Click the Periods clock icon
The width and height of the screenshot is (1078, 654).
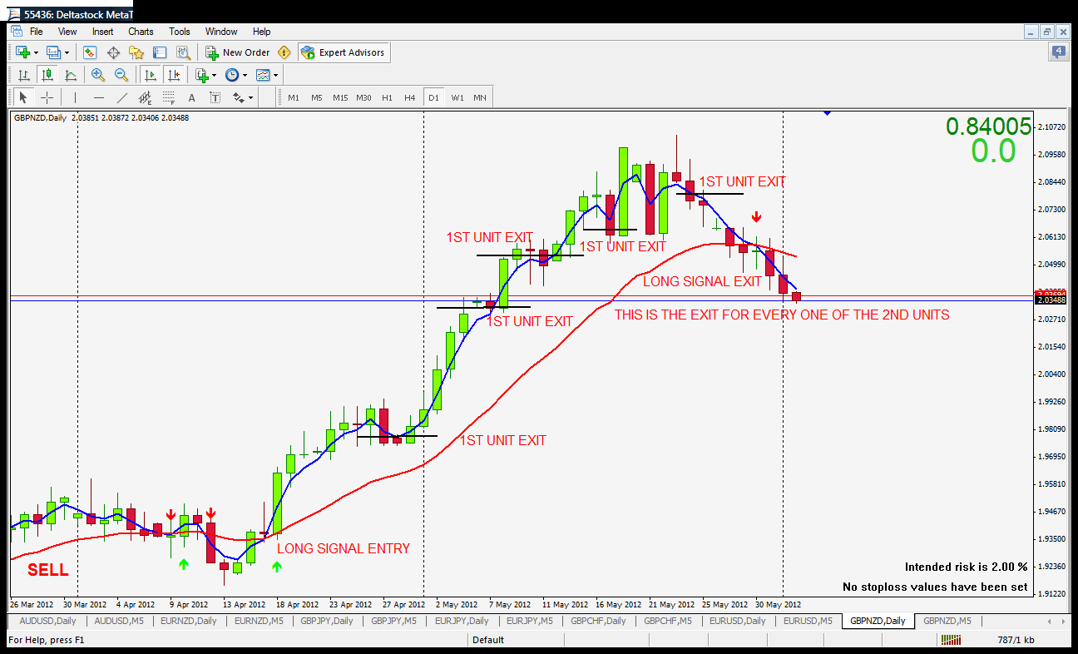tap(231, 75)
